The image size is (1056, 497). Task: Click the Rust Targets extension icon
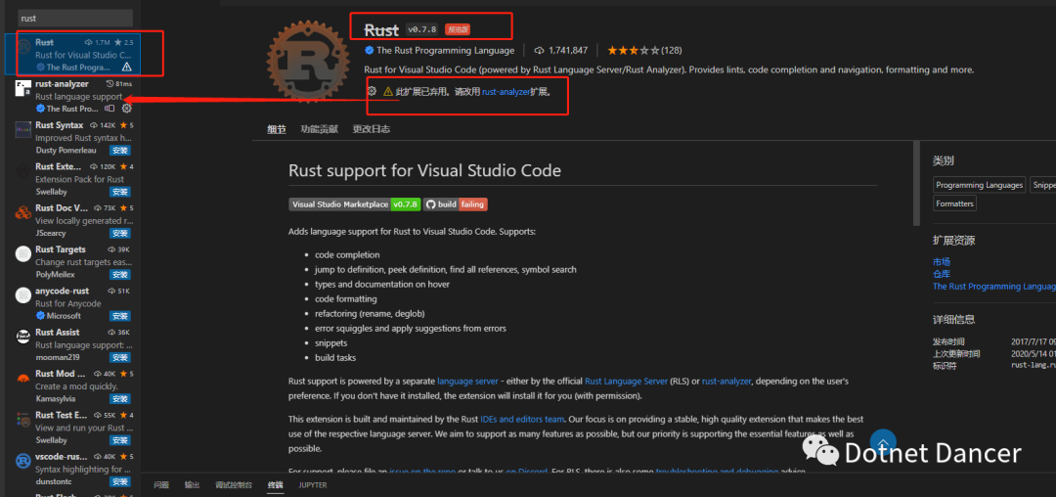(x=23, y=254)
